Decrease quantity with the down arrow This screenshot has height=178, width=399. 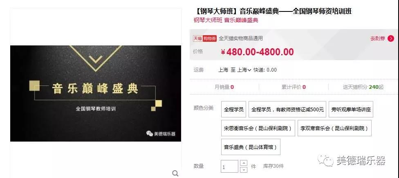[x=244, y=169]
